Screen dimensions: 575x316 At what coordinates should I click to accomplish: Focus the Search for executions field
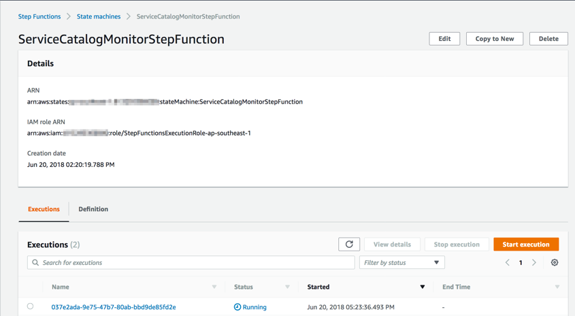point(191,262)
